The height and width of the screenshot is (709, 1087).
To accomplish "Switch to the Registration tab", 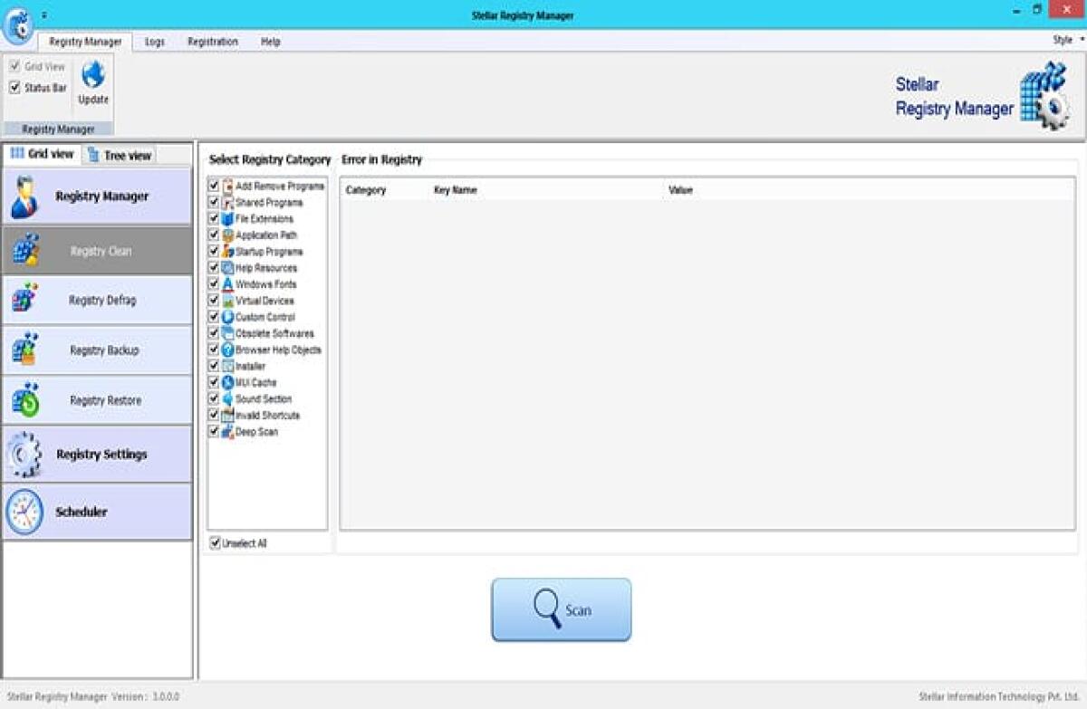I will tap(212, 42).
